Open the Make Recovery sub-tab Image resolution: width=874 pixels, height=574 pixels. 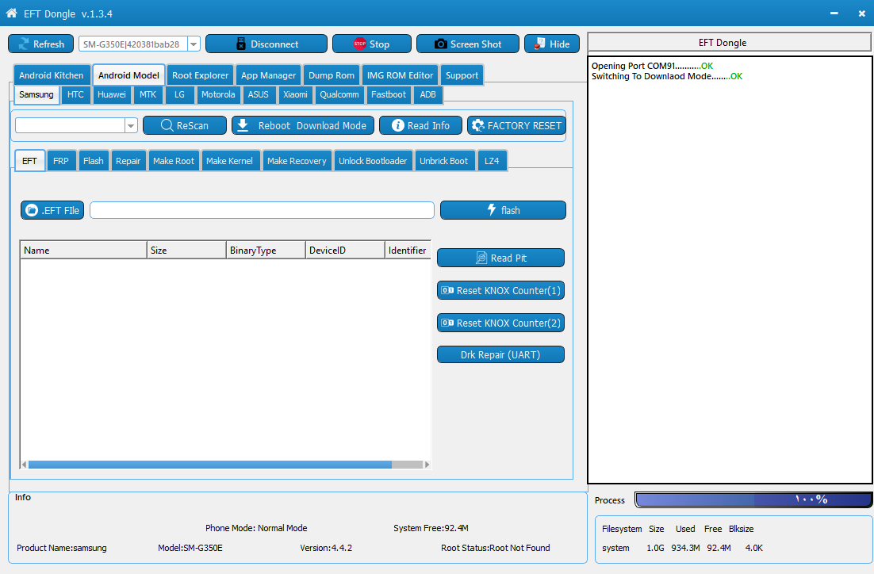297,161
